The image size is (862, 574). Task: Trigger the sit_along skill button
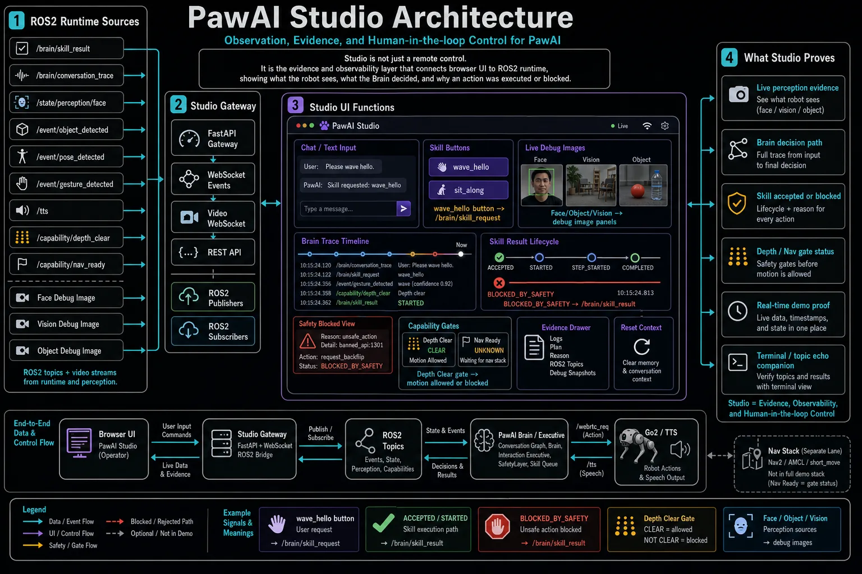469,190
